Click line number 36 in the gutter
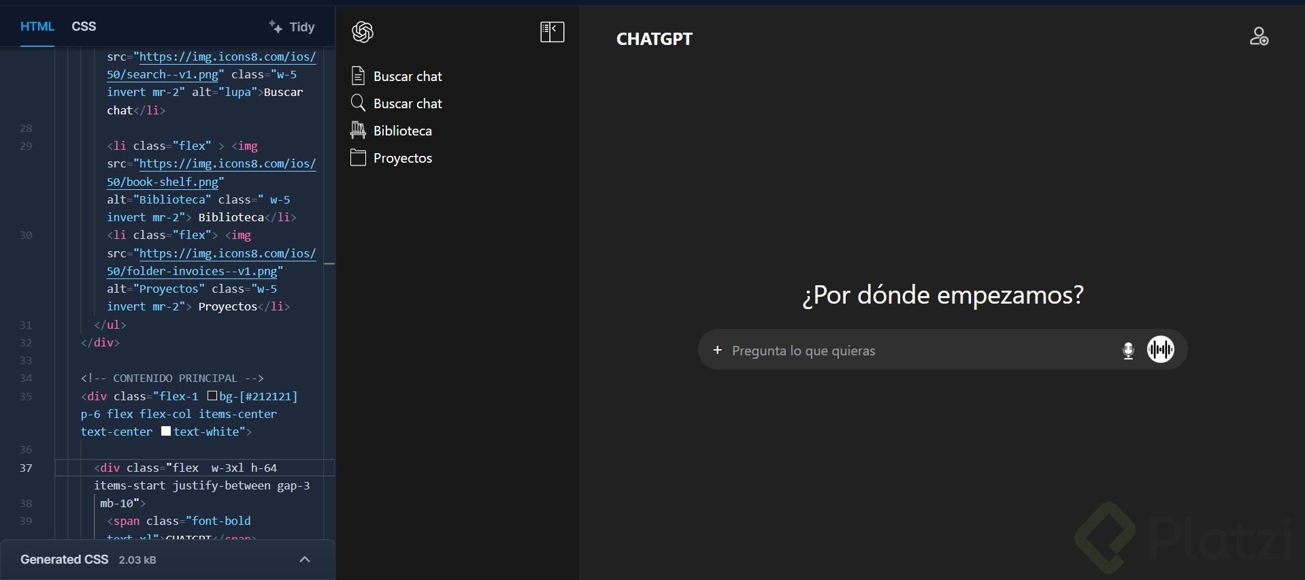1305x580 pixels. pyautogui.click(x=26, y=449)
